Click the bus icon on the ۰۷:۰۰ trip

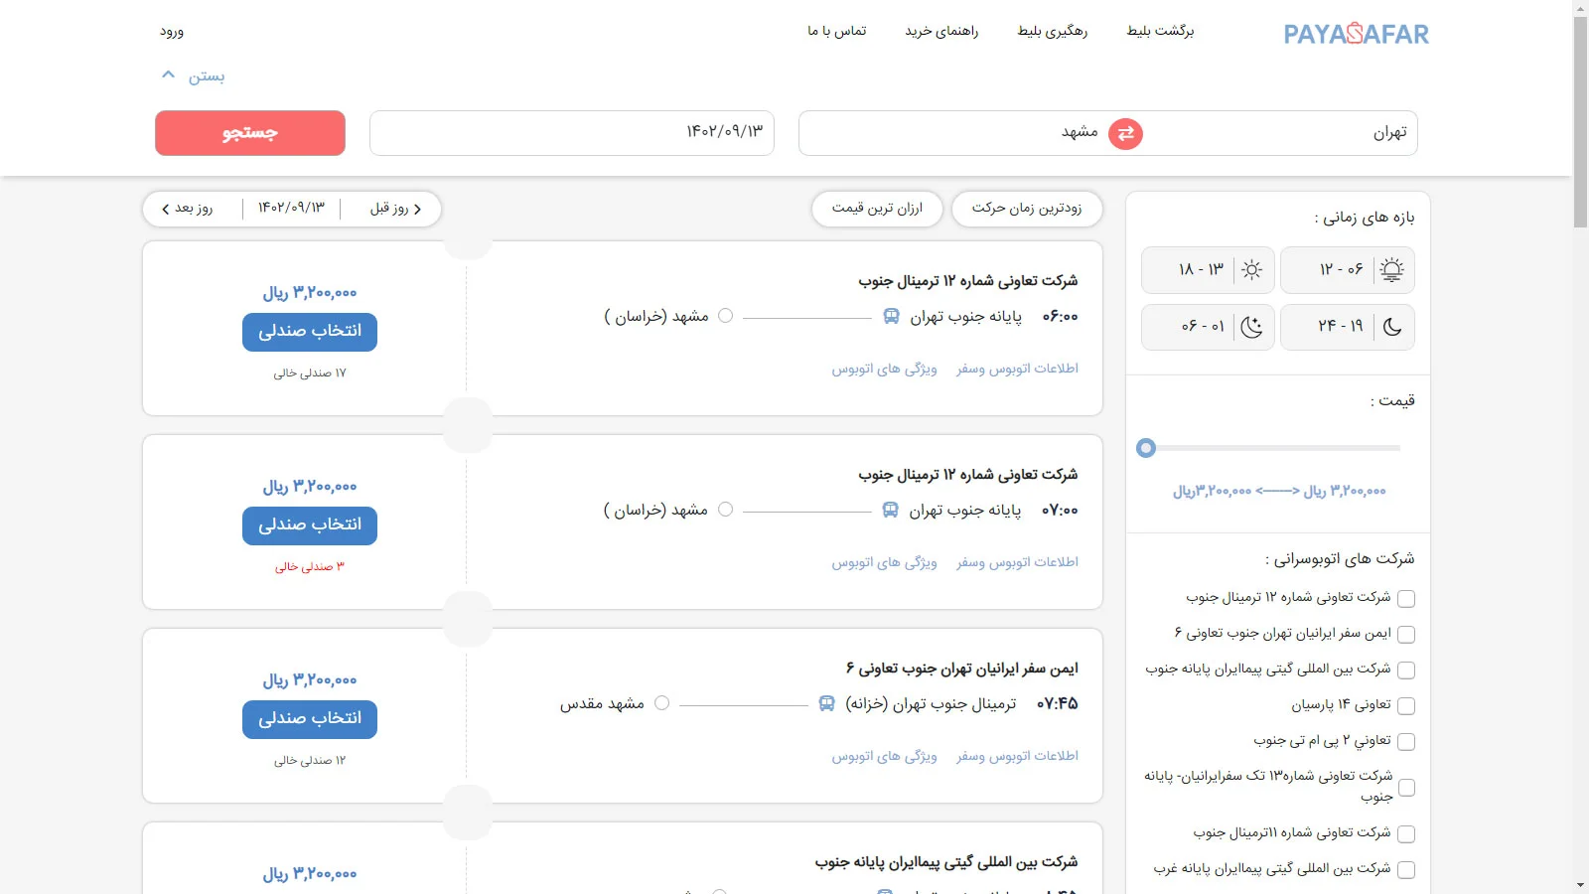click(x=890, y=510)
